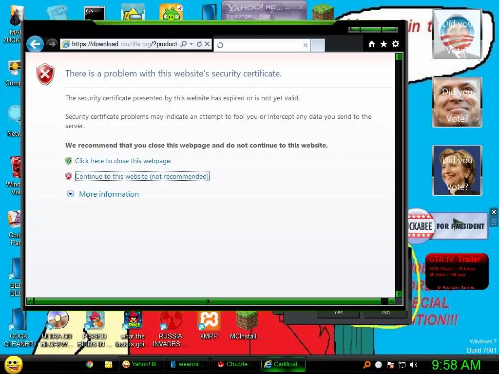
Task: Open ULTRA CD BLOATW... desktop icon
Action: tap(57, 329)
